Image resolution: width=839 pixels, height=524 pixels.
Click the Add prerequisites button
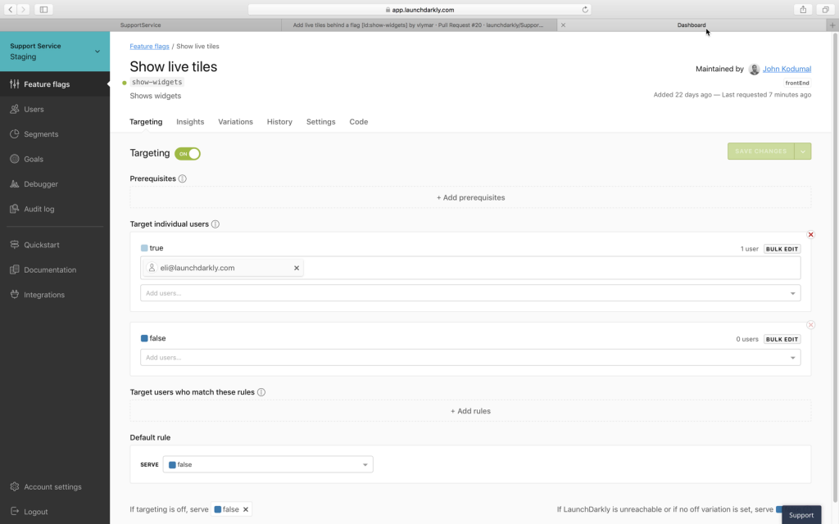(470, 197)
